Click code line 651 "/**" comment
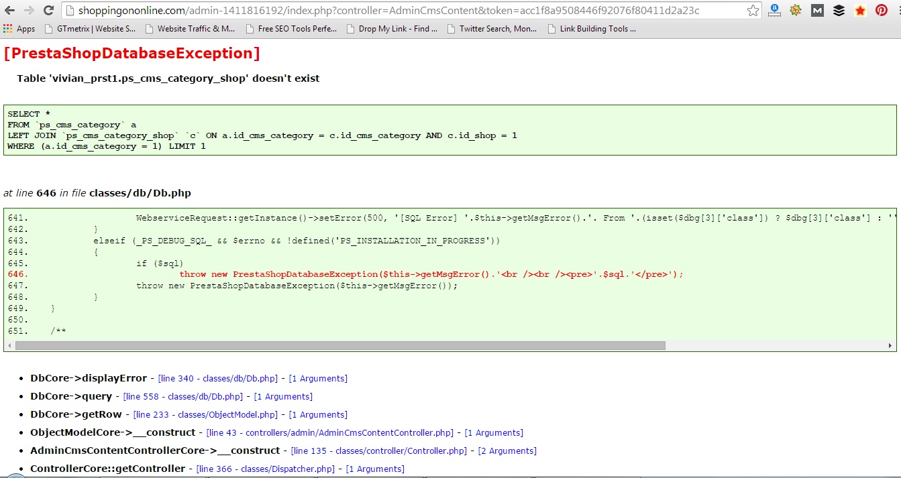Viewport: 901px width, 478px height. pos(58,331)
